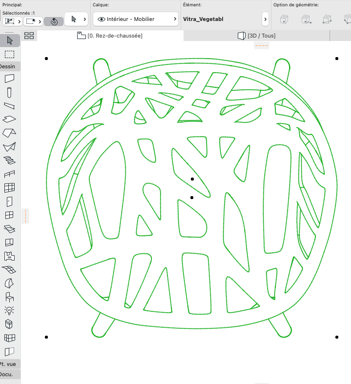351x384 pixels.
Task: Choose the first geometry option icon
Action: [284, 19]
